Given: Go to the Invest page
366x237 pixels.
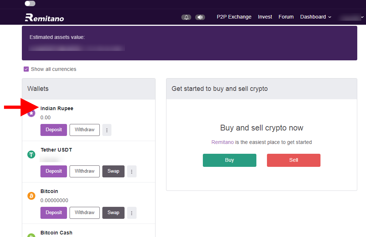Looking at the screenshot, I should pyautogui.click(x=265, y=17).
